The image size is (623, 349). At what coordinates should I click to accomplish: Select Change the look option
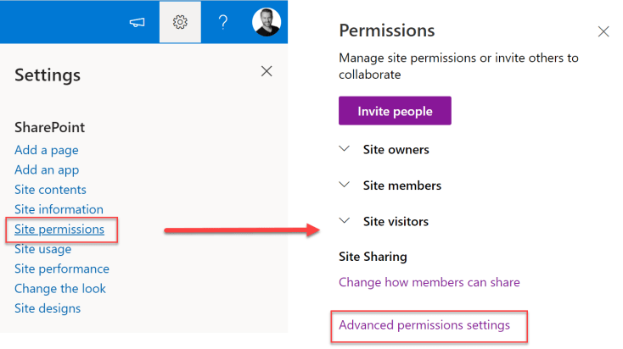click(59, 288)
